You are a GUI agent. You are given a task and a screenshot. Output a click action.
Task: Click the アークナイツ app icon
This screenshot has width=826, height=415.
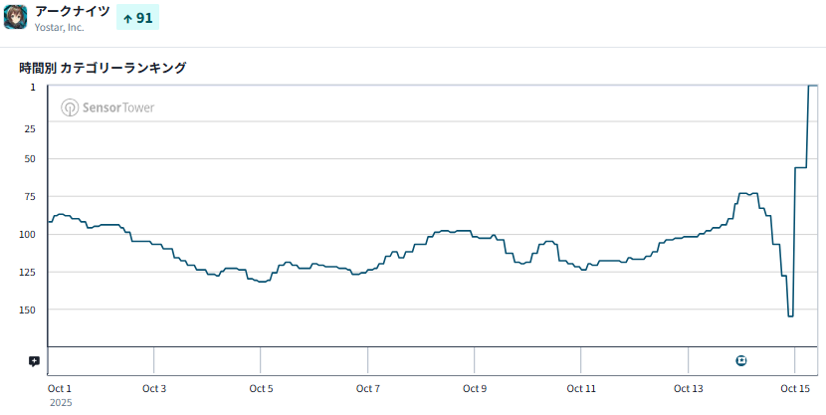pyautogui.click(x=16, y=17)
